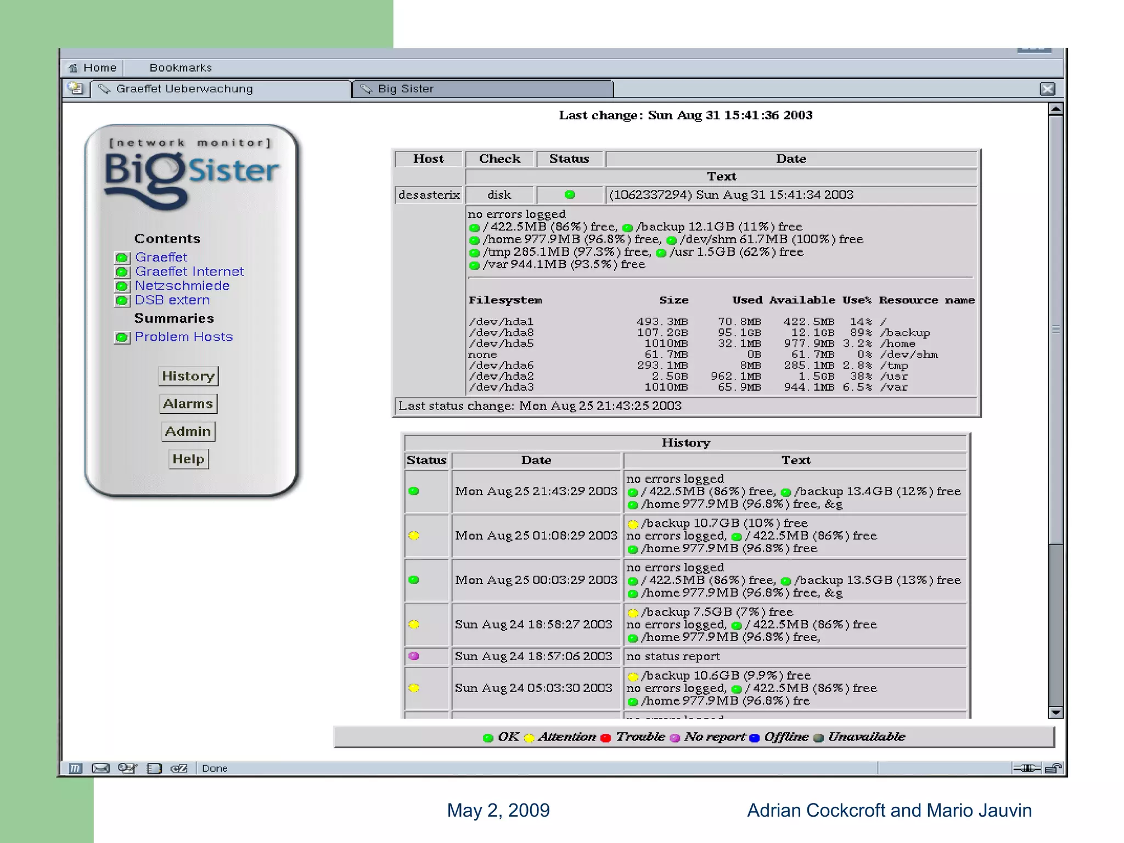This screenshot has width=1124, height=843.
Task: Switch to the Big Sister tab
Action: tap(483, 89)
